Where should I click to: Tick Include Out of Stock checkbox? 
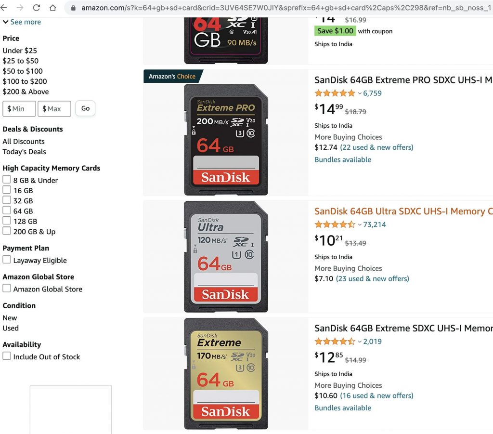pyautogui.click(x=7, y=356)
